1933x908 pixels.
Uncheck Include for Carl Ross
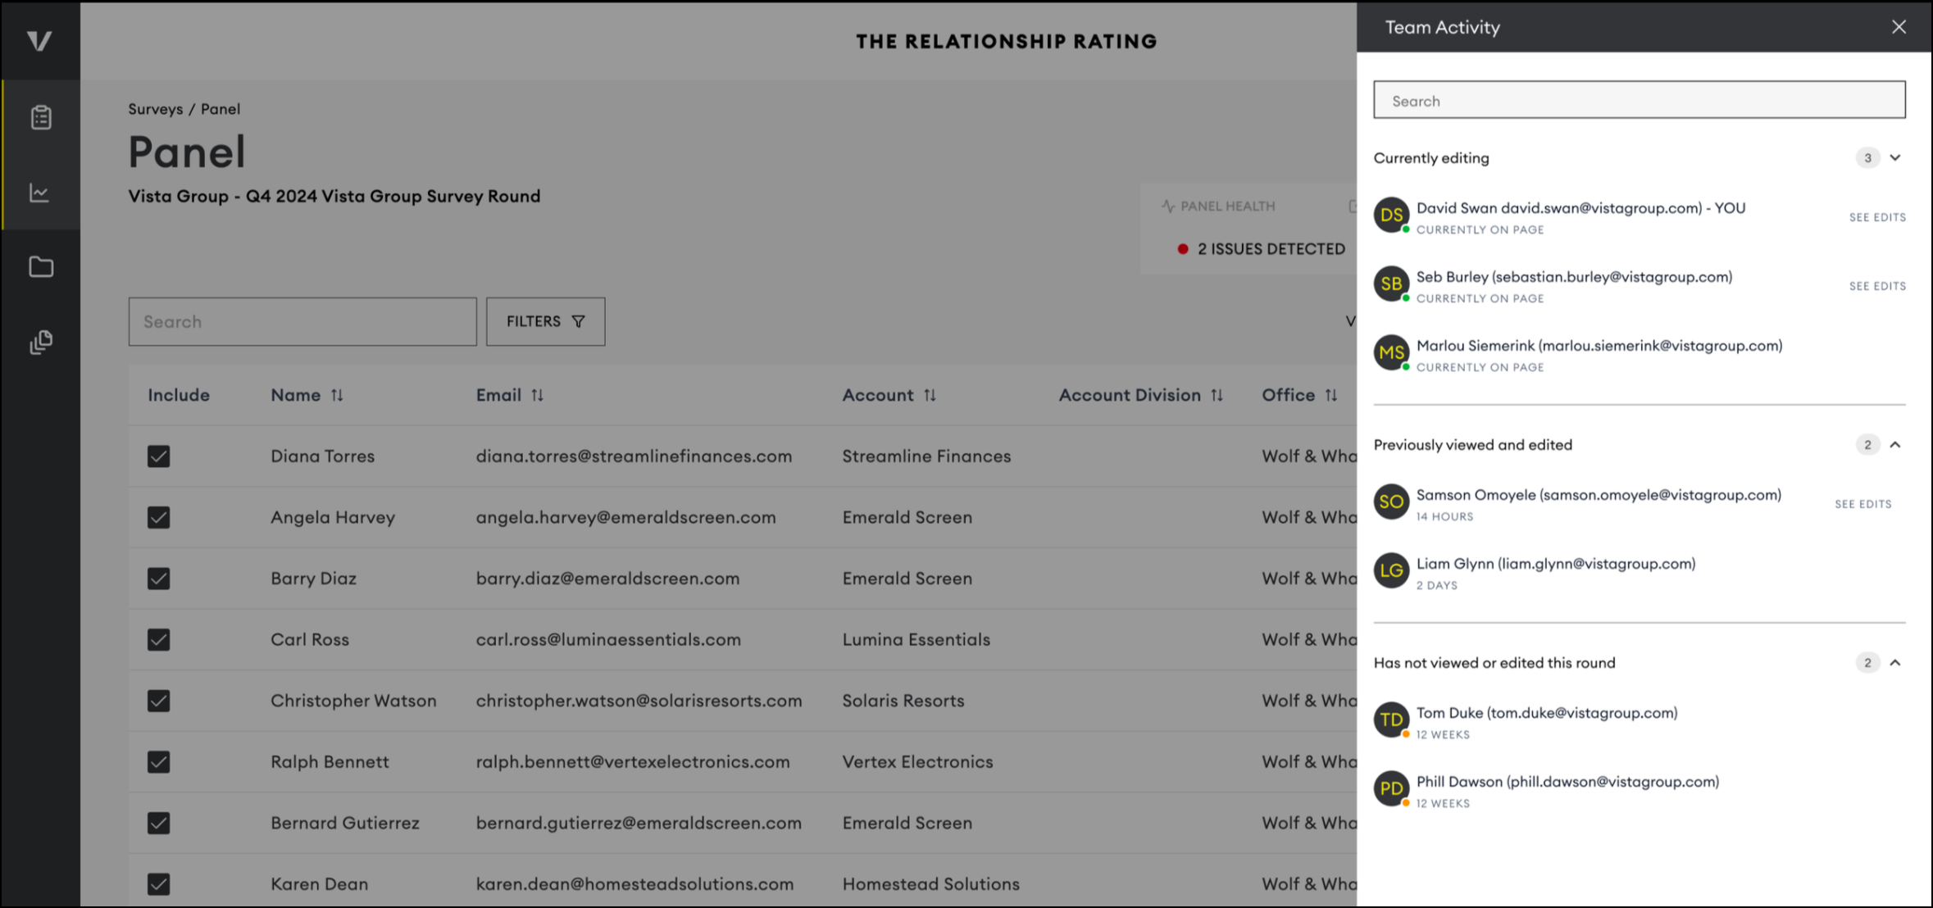click(x=159, y=639)
